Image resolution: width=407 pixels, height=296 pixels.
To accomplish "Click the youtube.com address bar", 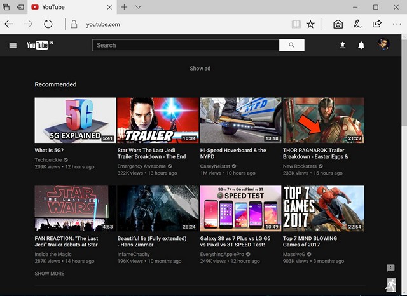I will [x=103, y=24].
